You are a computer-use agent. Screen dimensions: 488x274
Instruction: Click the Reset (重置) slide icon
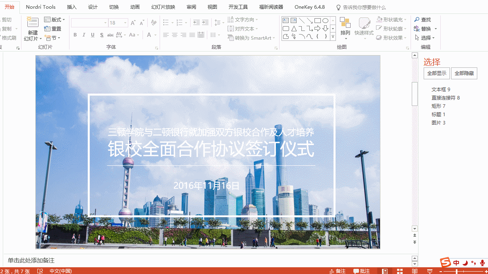tap(47, 29)
